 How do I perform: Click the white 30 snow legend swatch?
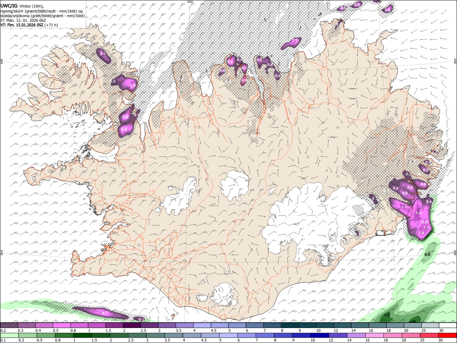click(x=448, y=325)
